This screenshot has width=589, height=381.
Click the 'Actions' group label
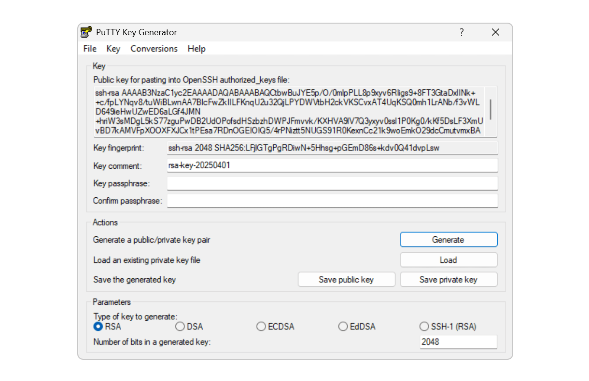[x=105, y=222]
